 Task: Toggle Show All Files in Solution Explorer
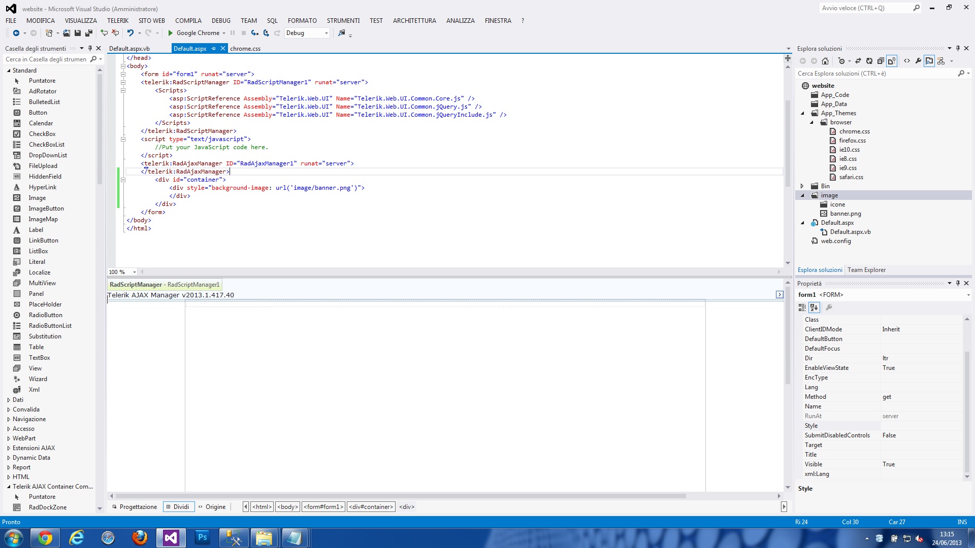coord(892,61)
